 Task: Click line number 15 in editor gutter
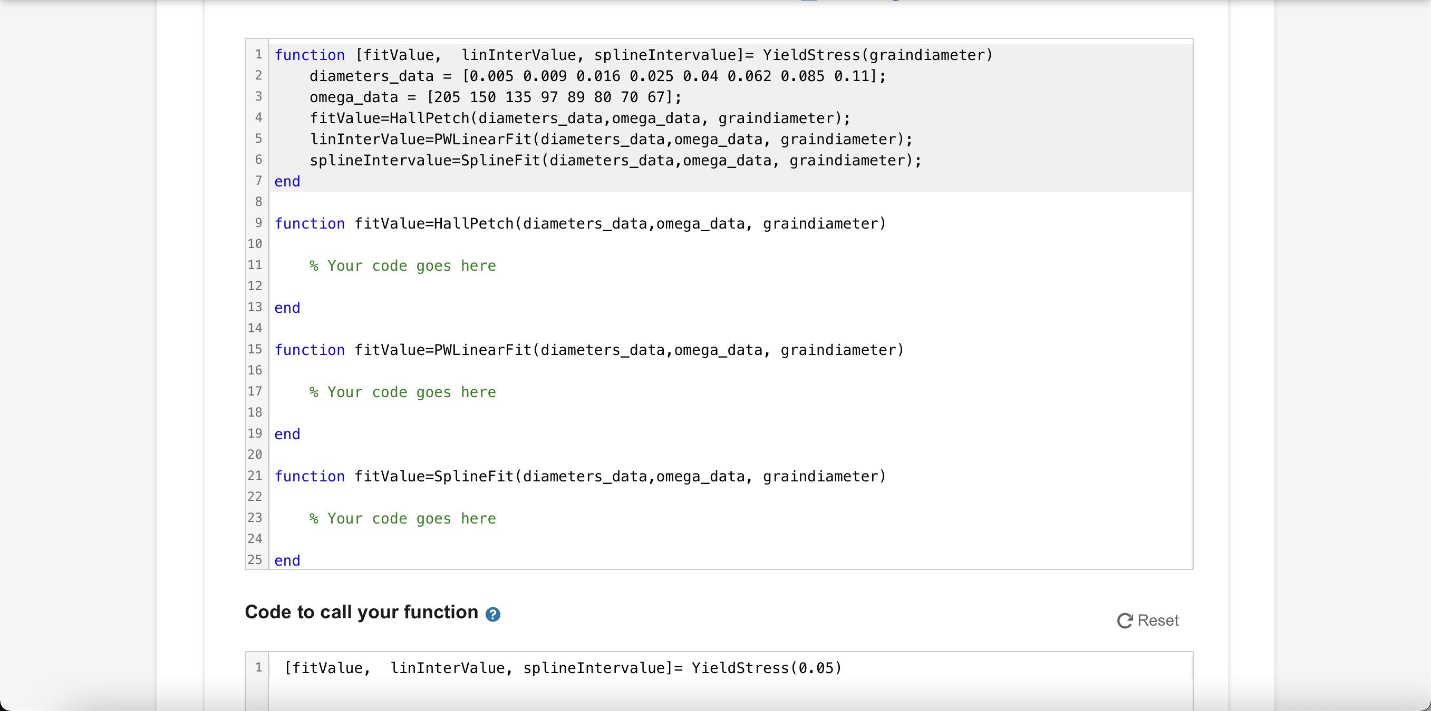pyautogui.click(x=255, y=349)
